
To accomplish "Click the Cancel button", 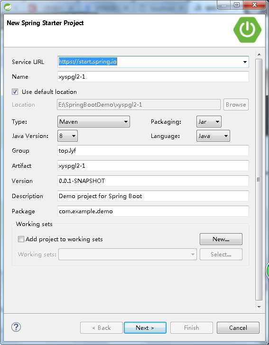I will [238, 328].
